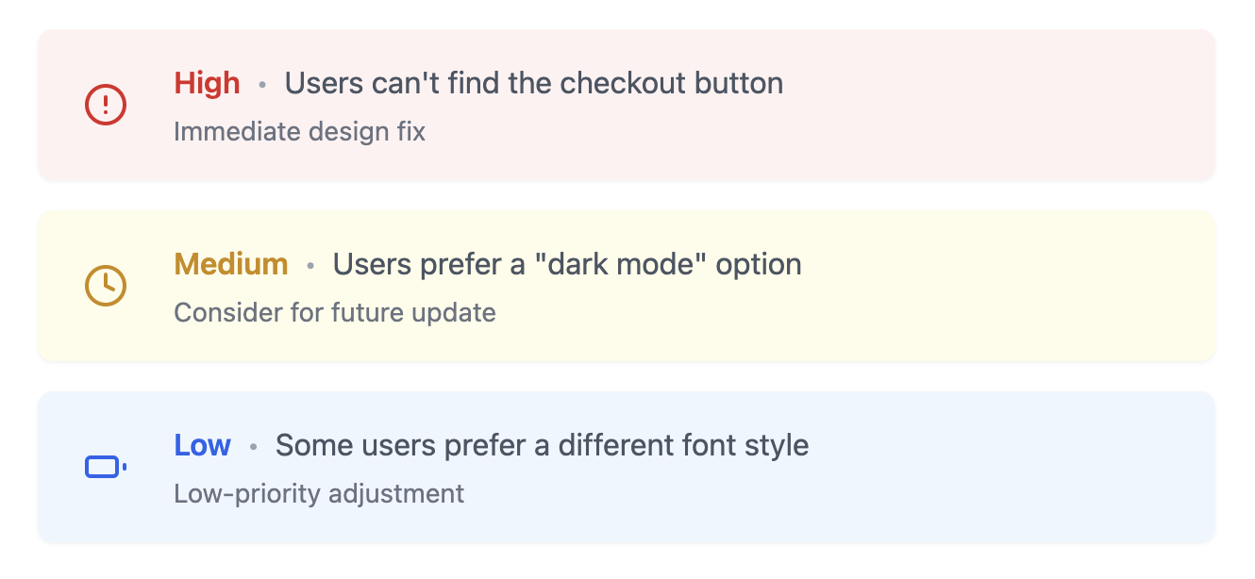The width and height of the screenshot is (1255, 579).
Task: Click "Low-priority adjustment" subtitle text
Action: pos(319,493)
